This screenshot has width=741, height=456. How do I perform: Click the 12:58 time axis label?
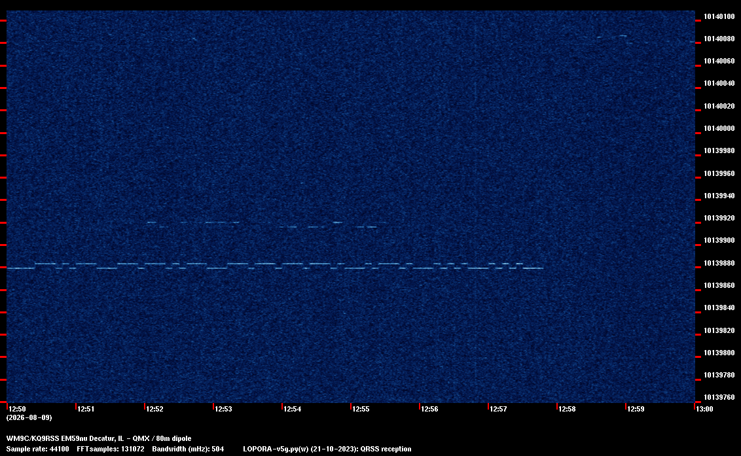tap(567, 409)
